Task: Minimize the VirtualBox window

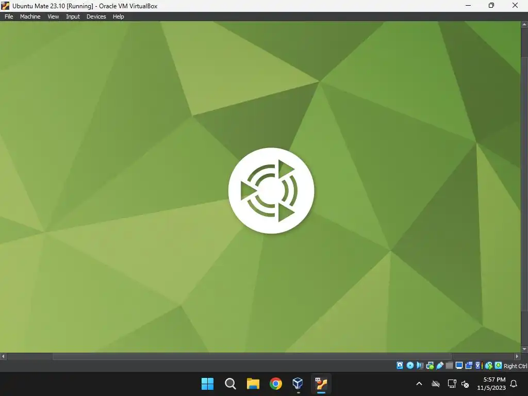Action: click(468, 5)
